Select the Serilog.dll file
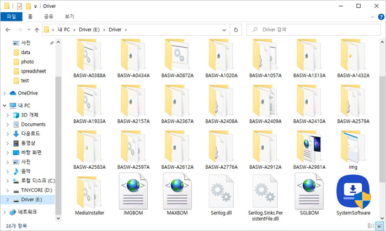The height and width of the screenshot is (231, 386). (x=221, y=195)
